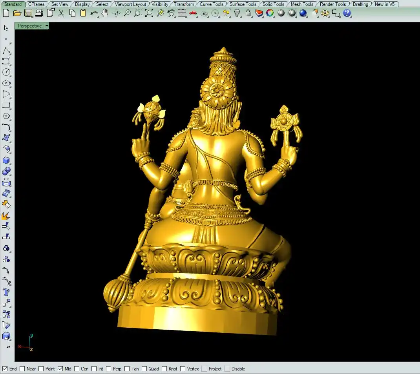Switch to the Mesh Tools tab

coord(302,4)
